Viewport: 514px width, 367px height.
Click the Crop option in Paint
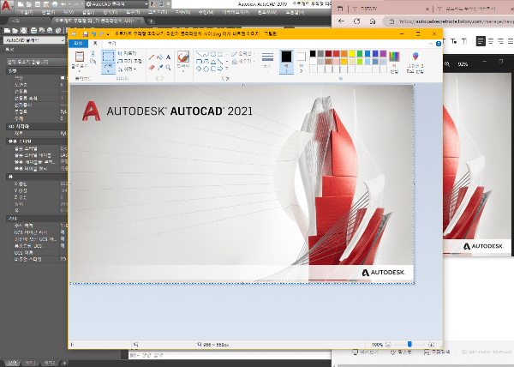point(127,53)
